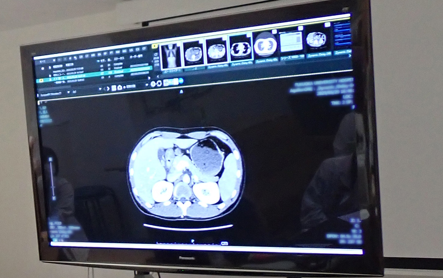
Task: Select last layout button in white group
Action: pos(176,81)
